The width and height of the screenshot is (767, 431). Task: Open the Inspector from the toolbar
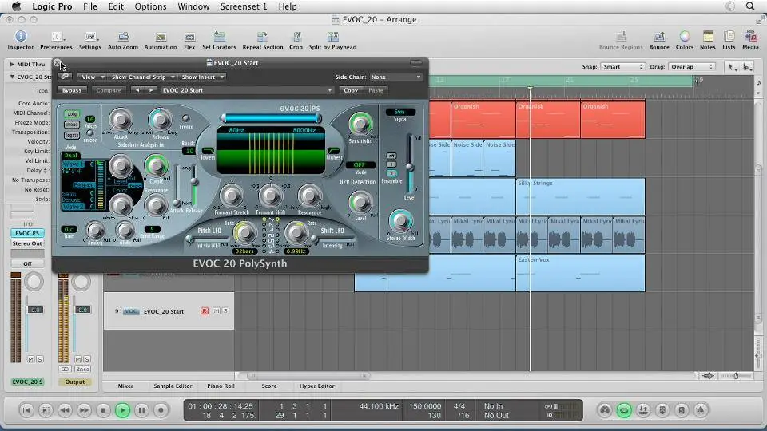(21, 37)
